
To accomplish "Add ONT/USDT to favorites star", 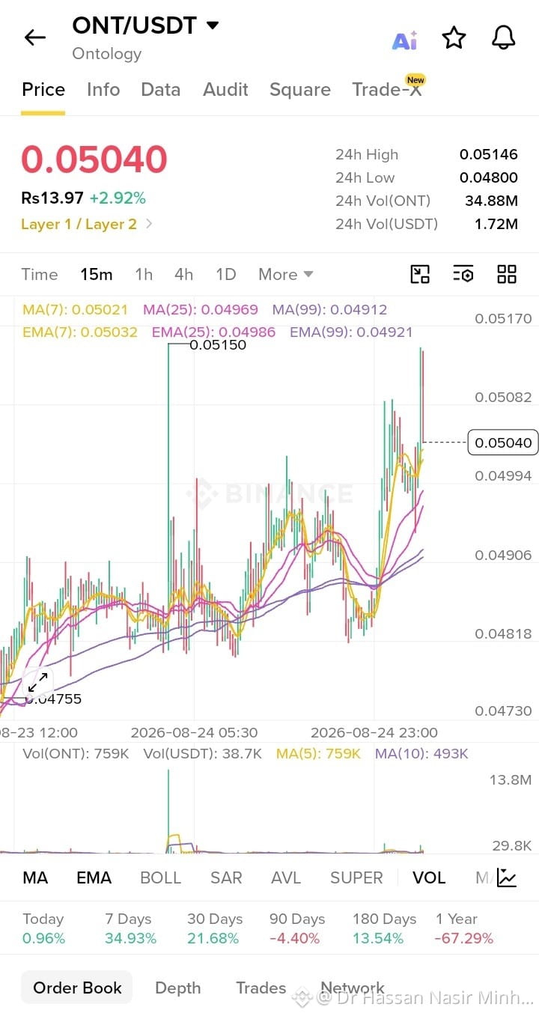I will coord(454,37).
